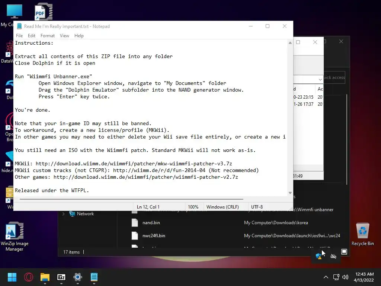Image resolution: width=381 pixels, height=286 pixels.
Task: Click the Quick access search box
Action: tap(334, 77)
